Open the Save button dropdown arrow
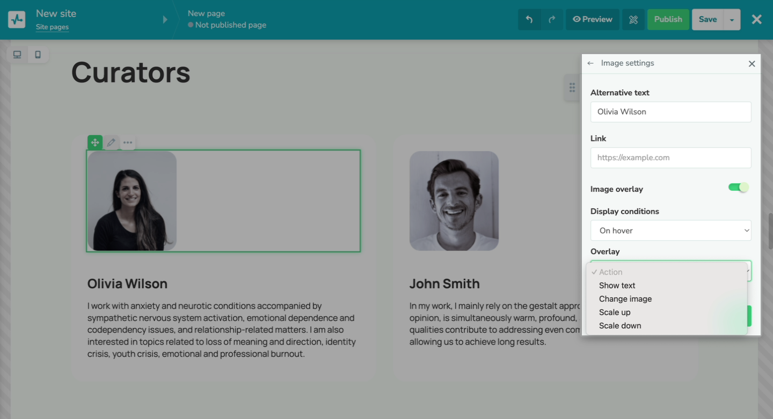773x419 pixels. (x=732, y=19)
